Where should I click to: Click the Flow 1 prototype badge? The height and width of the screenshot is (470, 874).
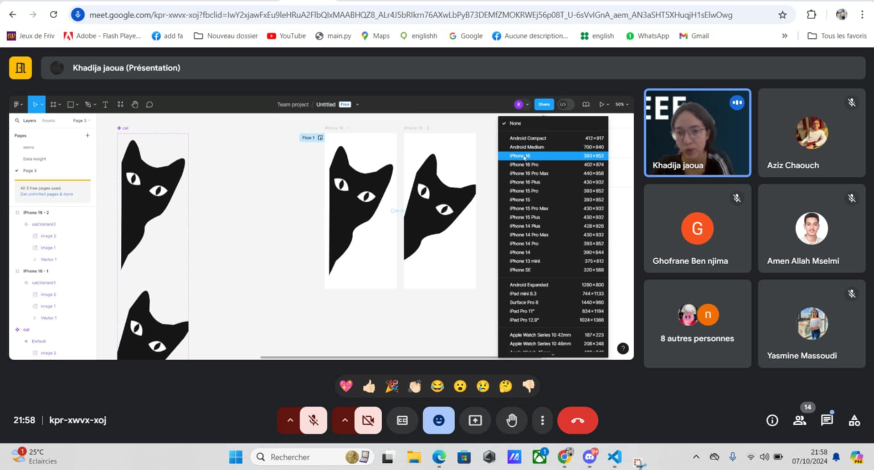(x=312, y=138)
